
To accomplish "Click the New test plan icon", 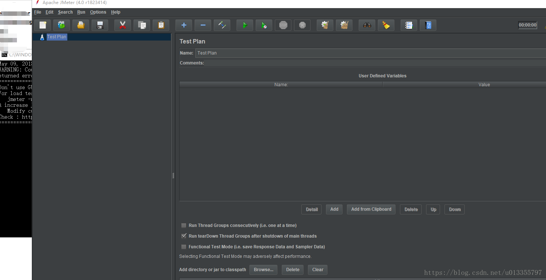I will tap(43, 25).
